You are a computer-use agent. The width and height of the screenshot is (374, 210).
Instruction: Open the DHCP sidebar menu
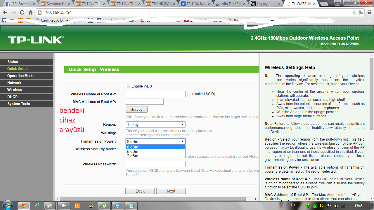27,97
